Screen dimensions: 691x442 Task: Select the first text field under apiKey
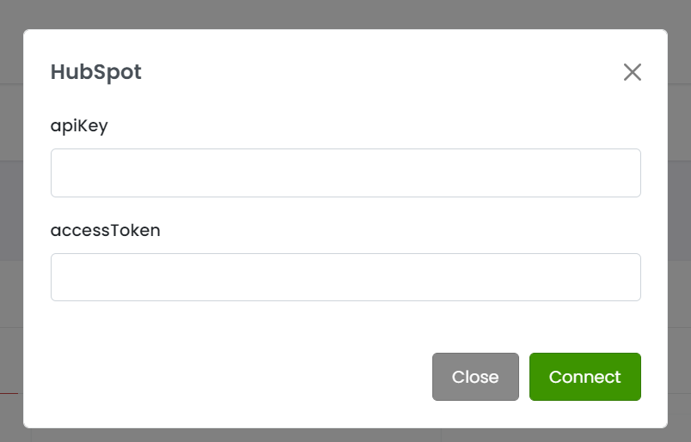(x=345, y=173)
